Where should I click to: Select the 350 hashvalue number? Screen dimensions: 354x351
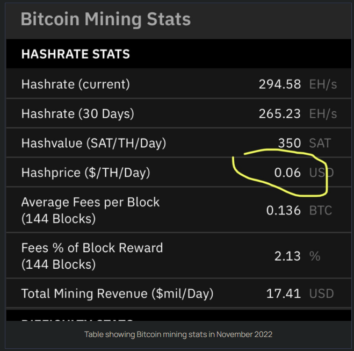coord(290,143)
